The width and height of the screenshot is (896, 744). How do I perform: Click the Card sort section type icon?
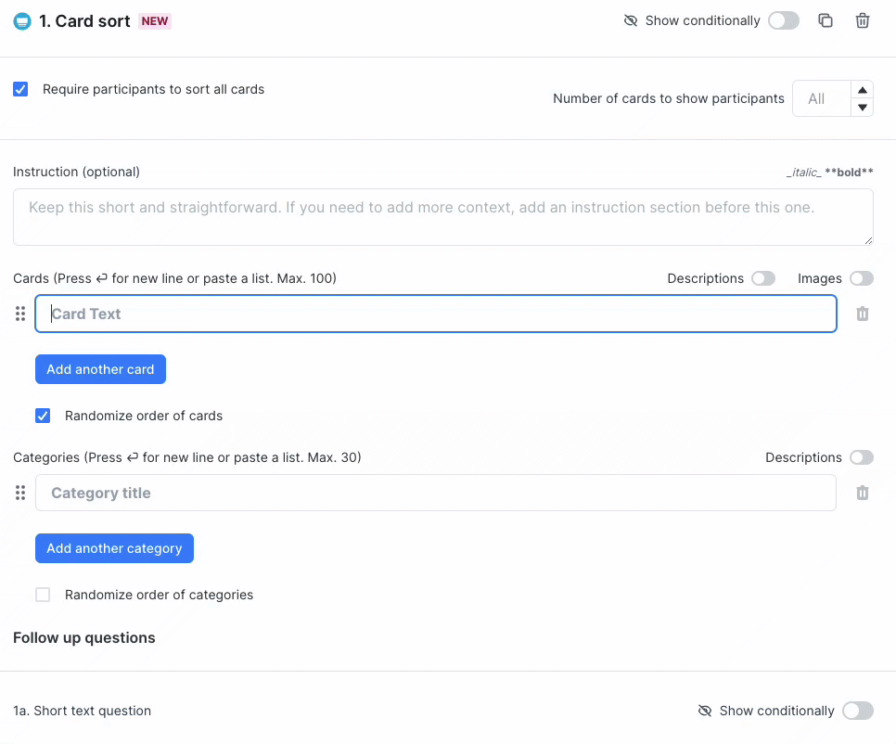point(22,21)
